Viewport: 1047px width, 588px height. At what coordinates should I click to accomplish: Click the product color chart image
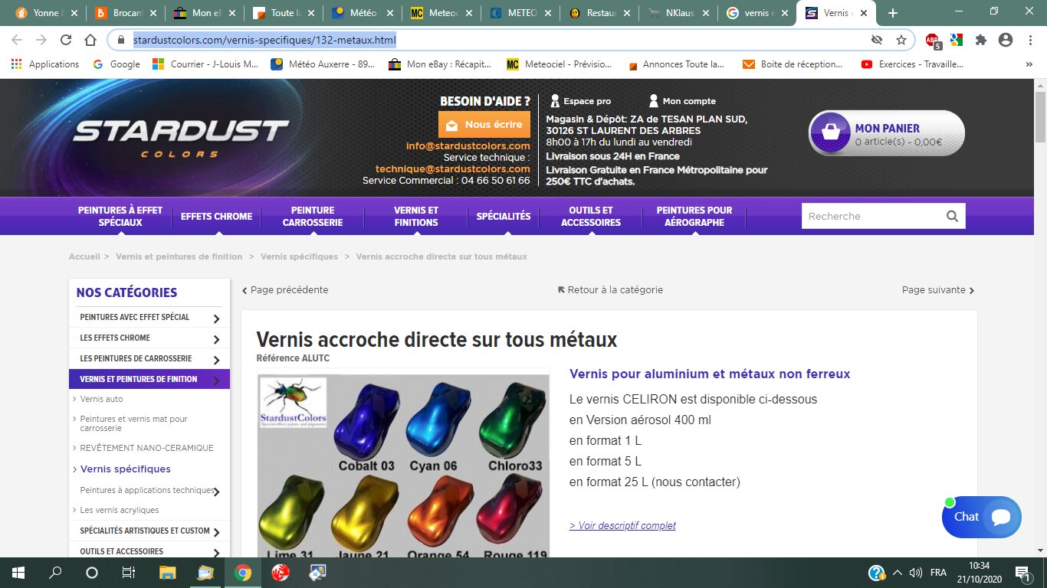(403, 465)
